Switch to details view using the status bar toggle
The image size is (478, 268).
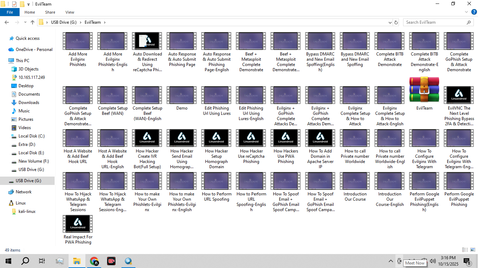pyautogui.click(x=465, y=250)
